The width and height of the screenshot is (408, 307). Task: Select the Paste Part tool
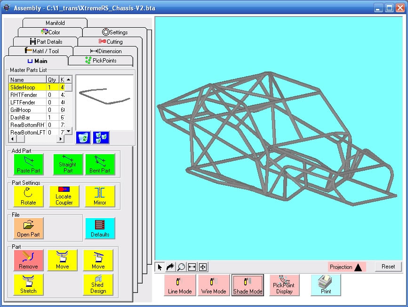28,164
